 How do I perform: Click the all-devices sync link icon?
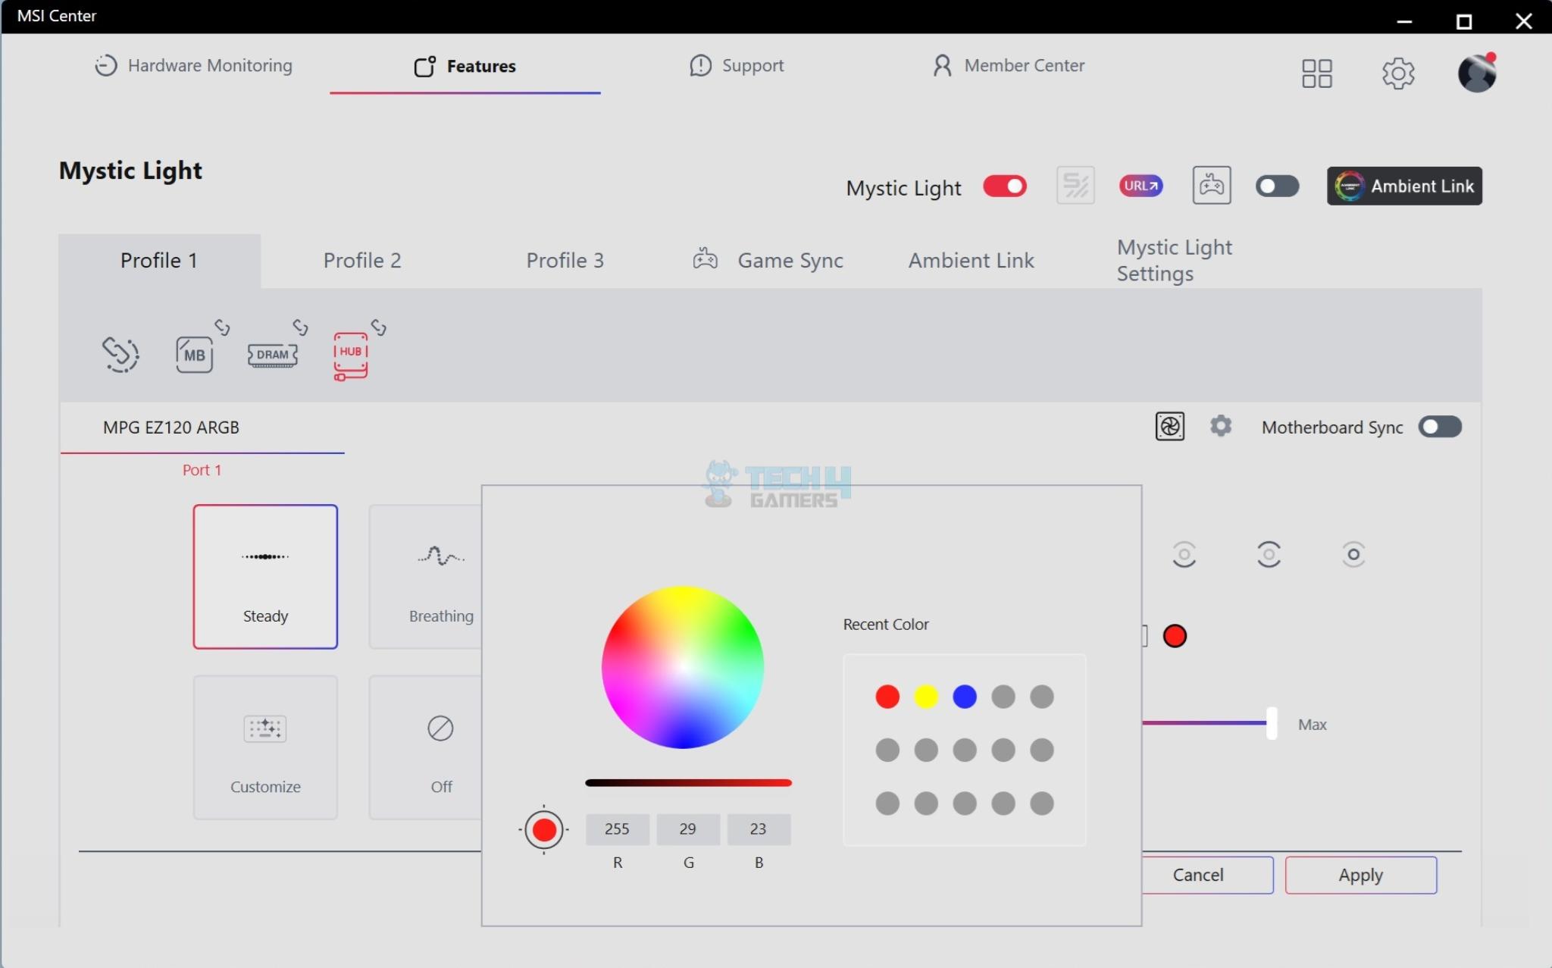120,354
